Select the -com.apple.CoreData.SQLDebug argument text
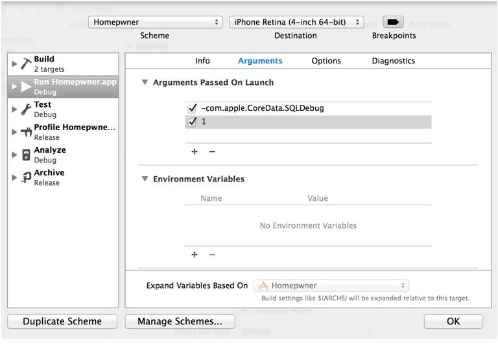Image resolution: width=498 pixels, height=349 pixels. coord(263,108)
